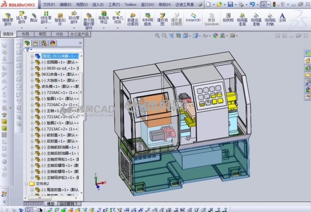Open 智能扣件 smart fasteners tool

click(x=60, y=19)
